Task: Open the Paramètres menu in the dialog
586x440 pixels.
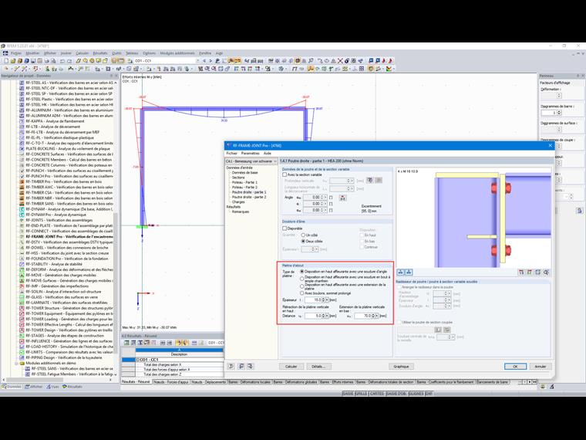Action: [x=250, y=154]
